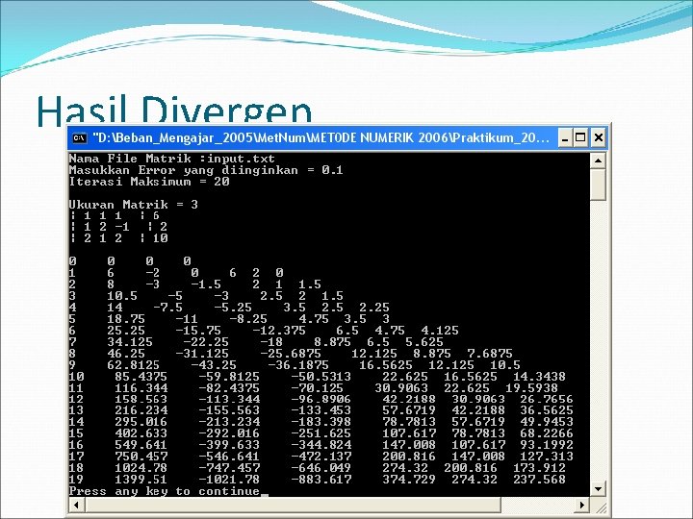This screenshot has height=519, width=693.
Task: Click value 116.344 in iteration 11 row
Action: point(141,388)
